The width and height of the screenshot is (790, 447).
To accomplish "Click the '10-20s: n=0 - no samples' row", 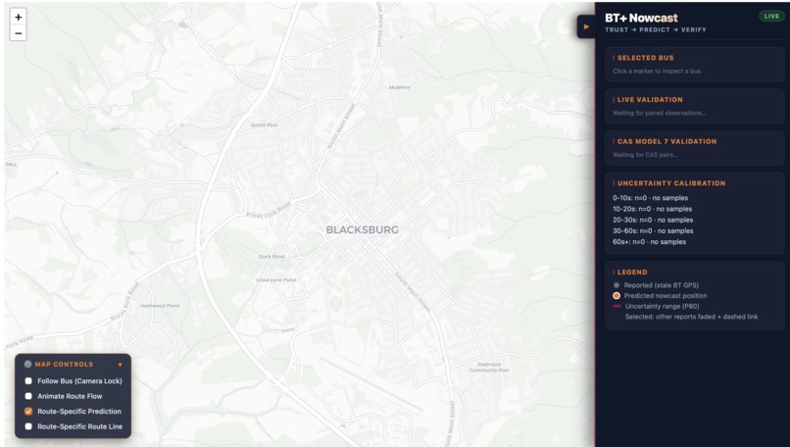I will coord(652,209).
